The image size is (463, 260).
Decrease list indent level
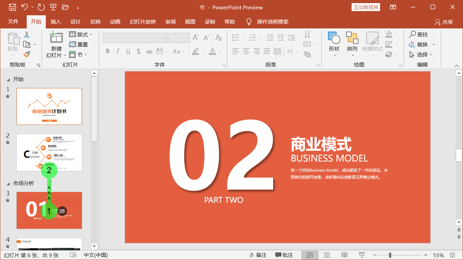click(270, 37)
